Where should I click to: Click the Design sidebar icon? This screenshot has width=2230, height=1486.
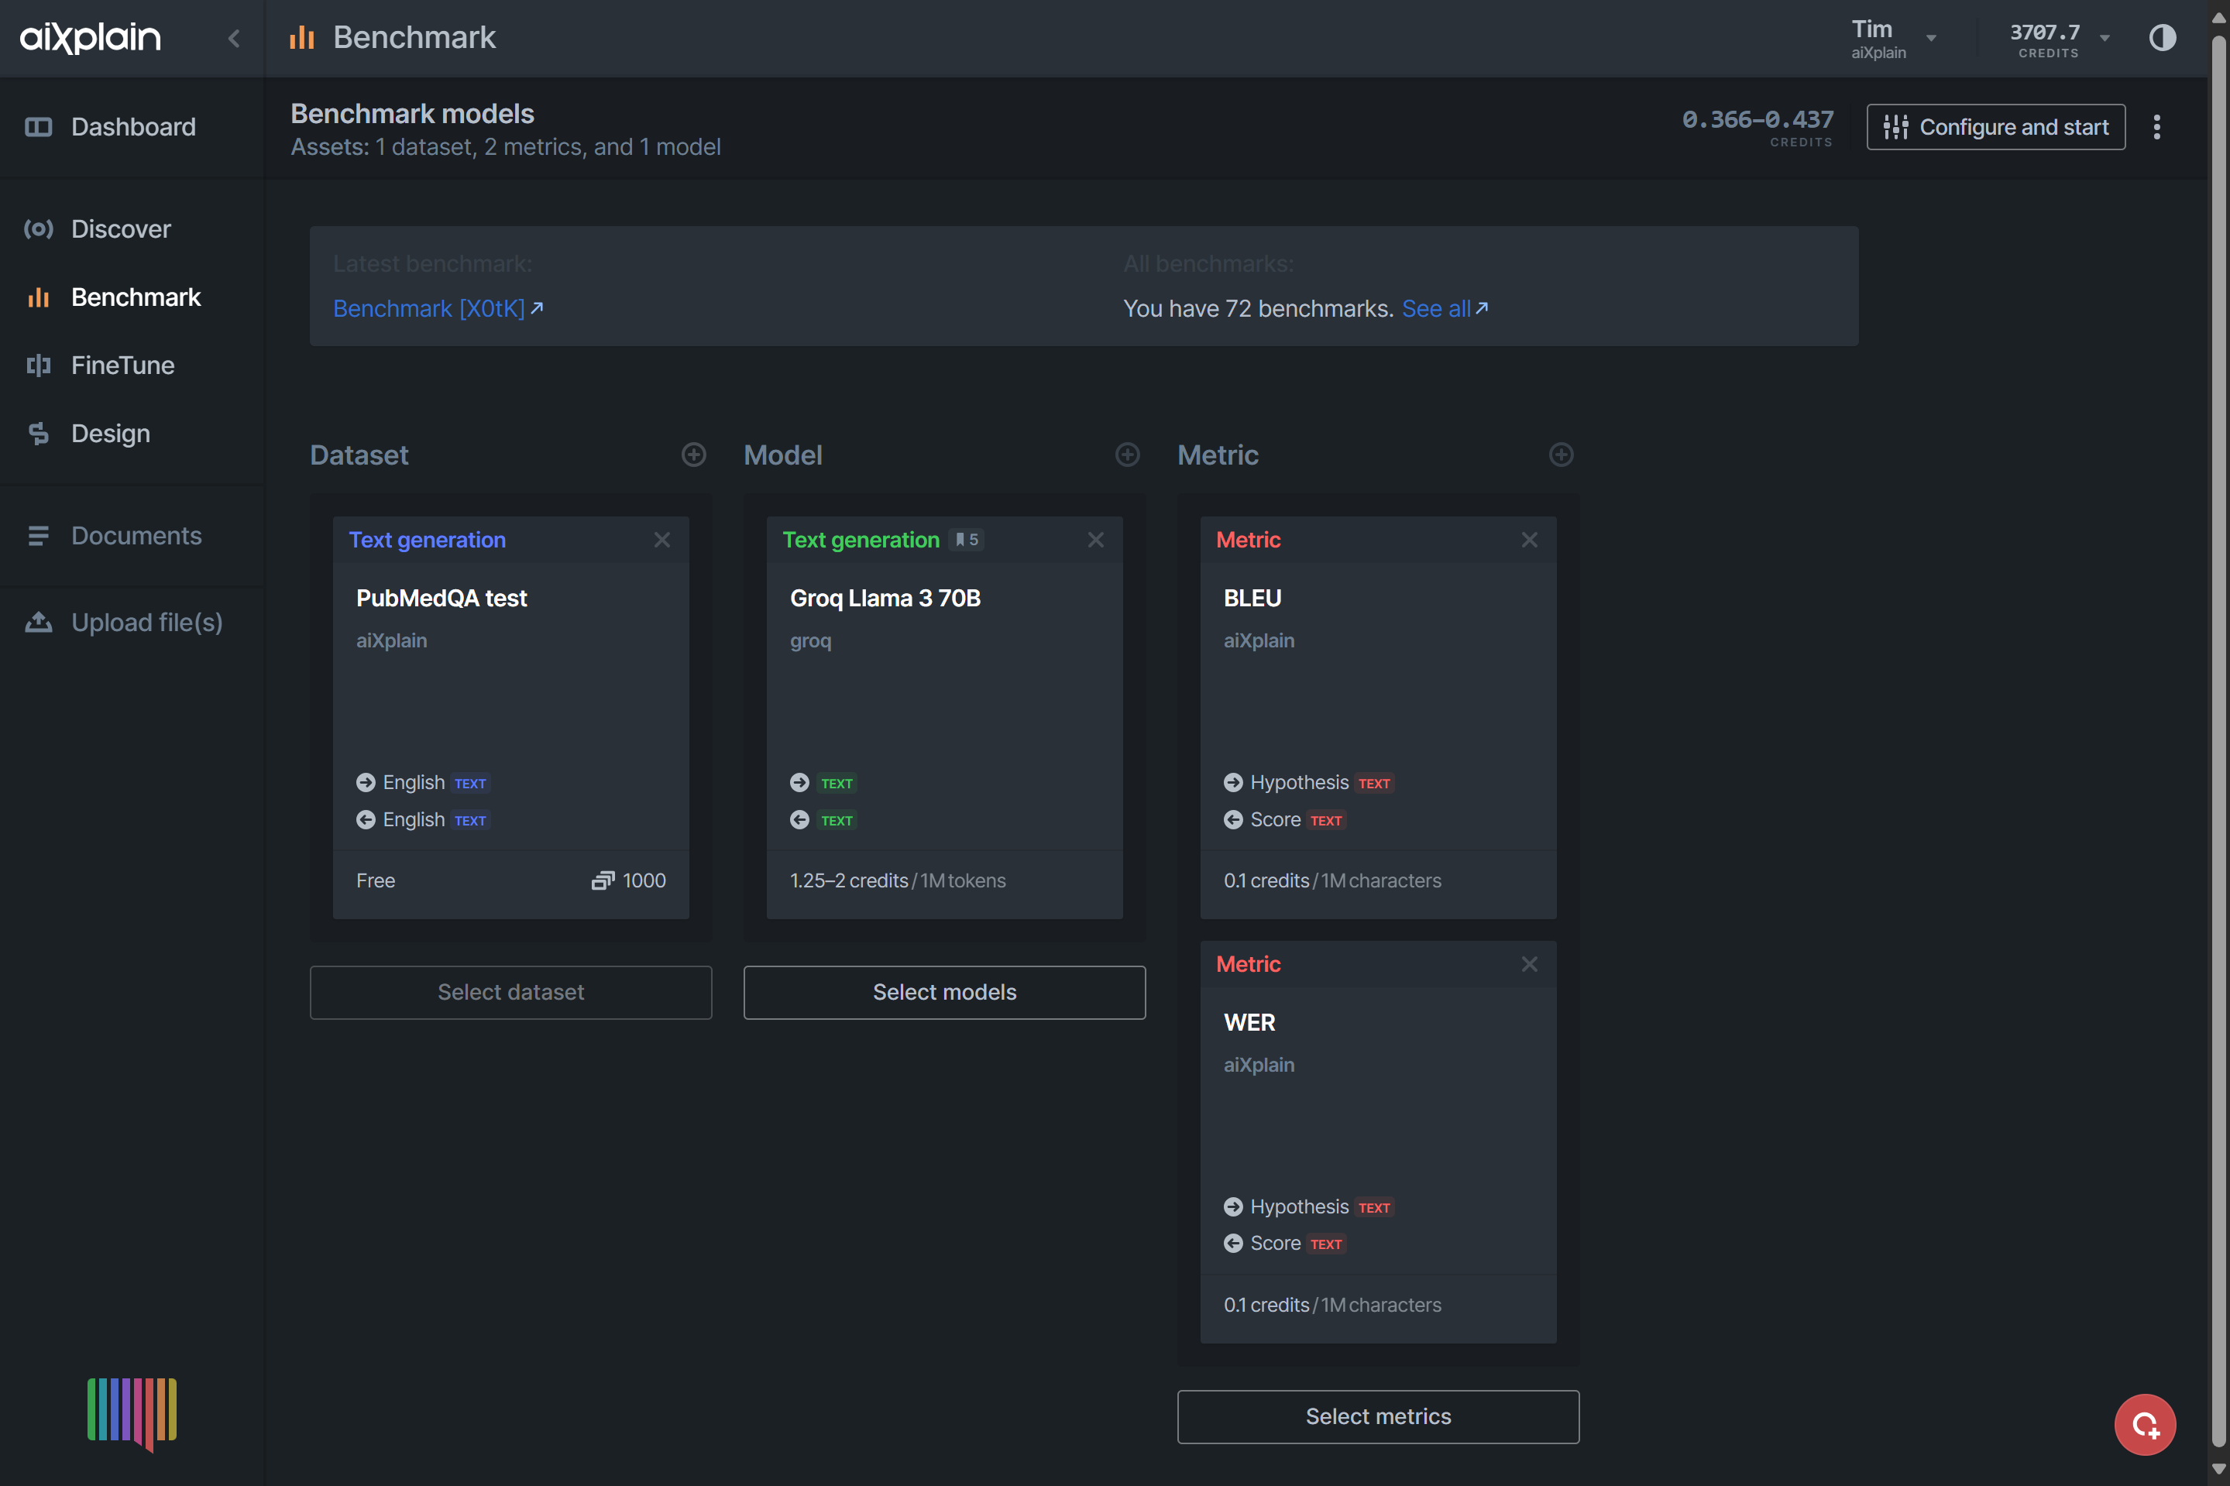pos(38,433)
